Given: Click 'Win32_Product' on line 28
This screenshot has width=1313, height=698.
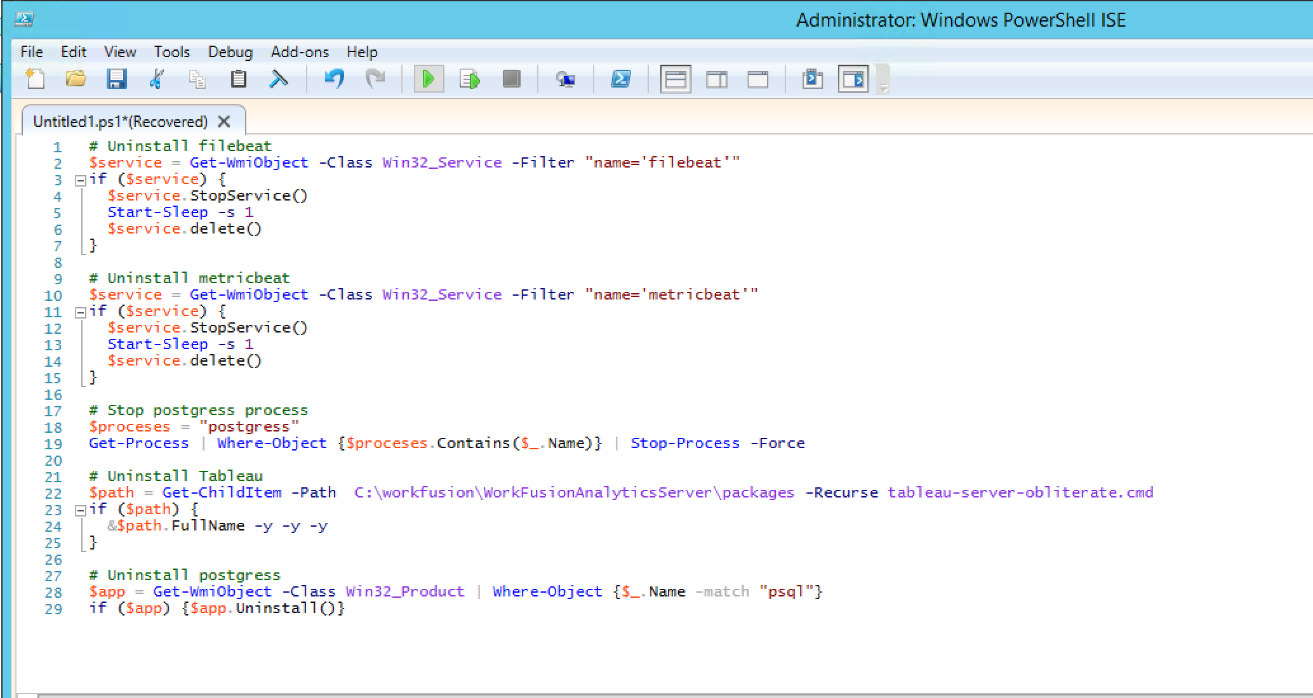Looking at the screenshot, I should pyautogui.click(x=405, y=591).
